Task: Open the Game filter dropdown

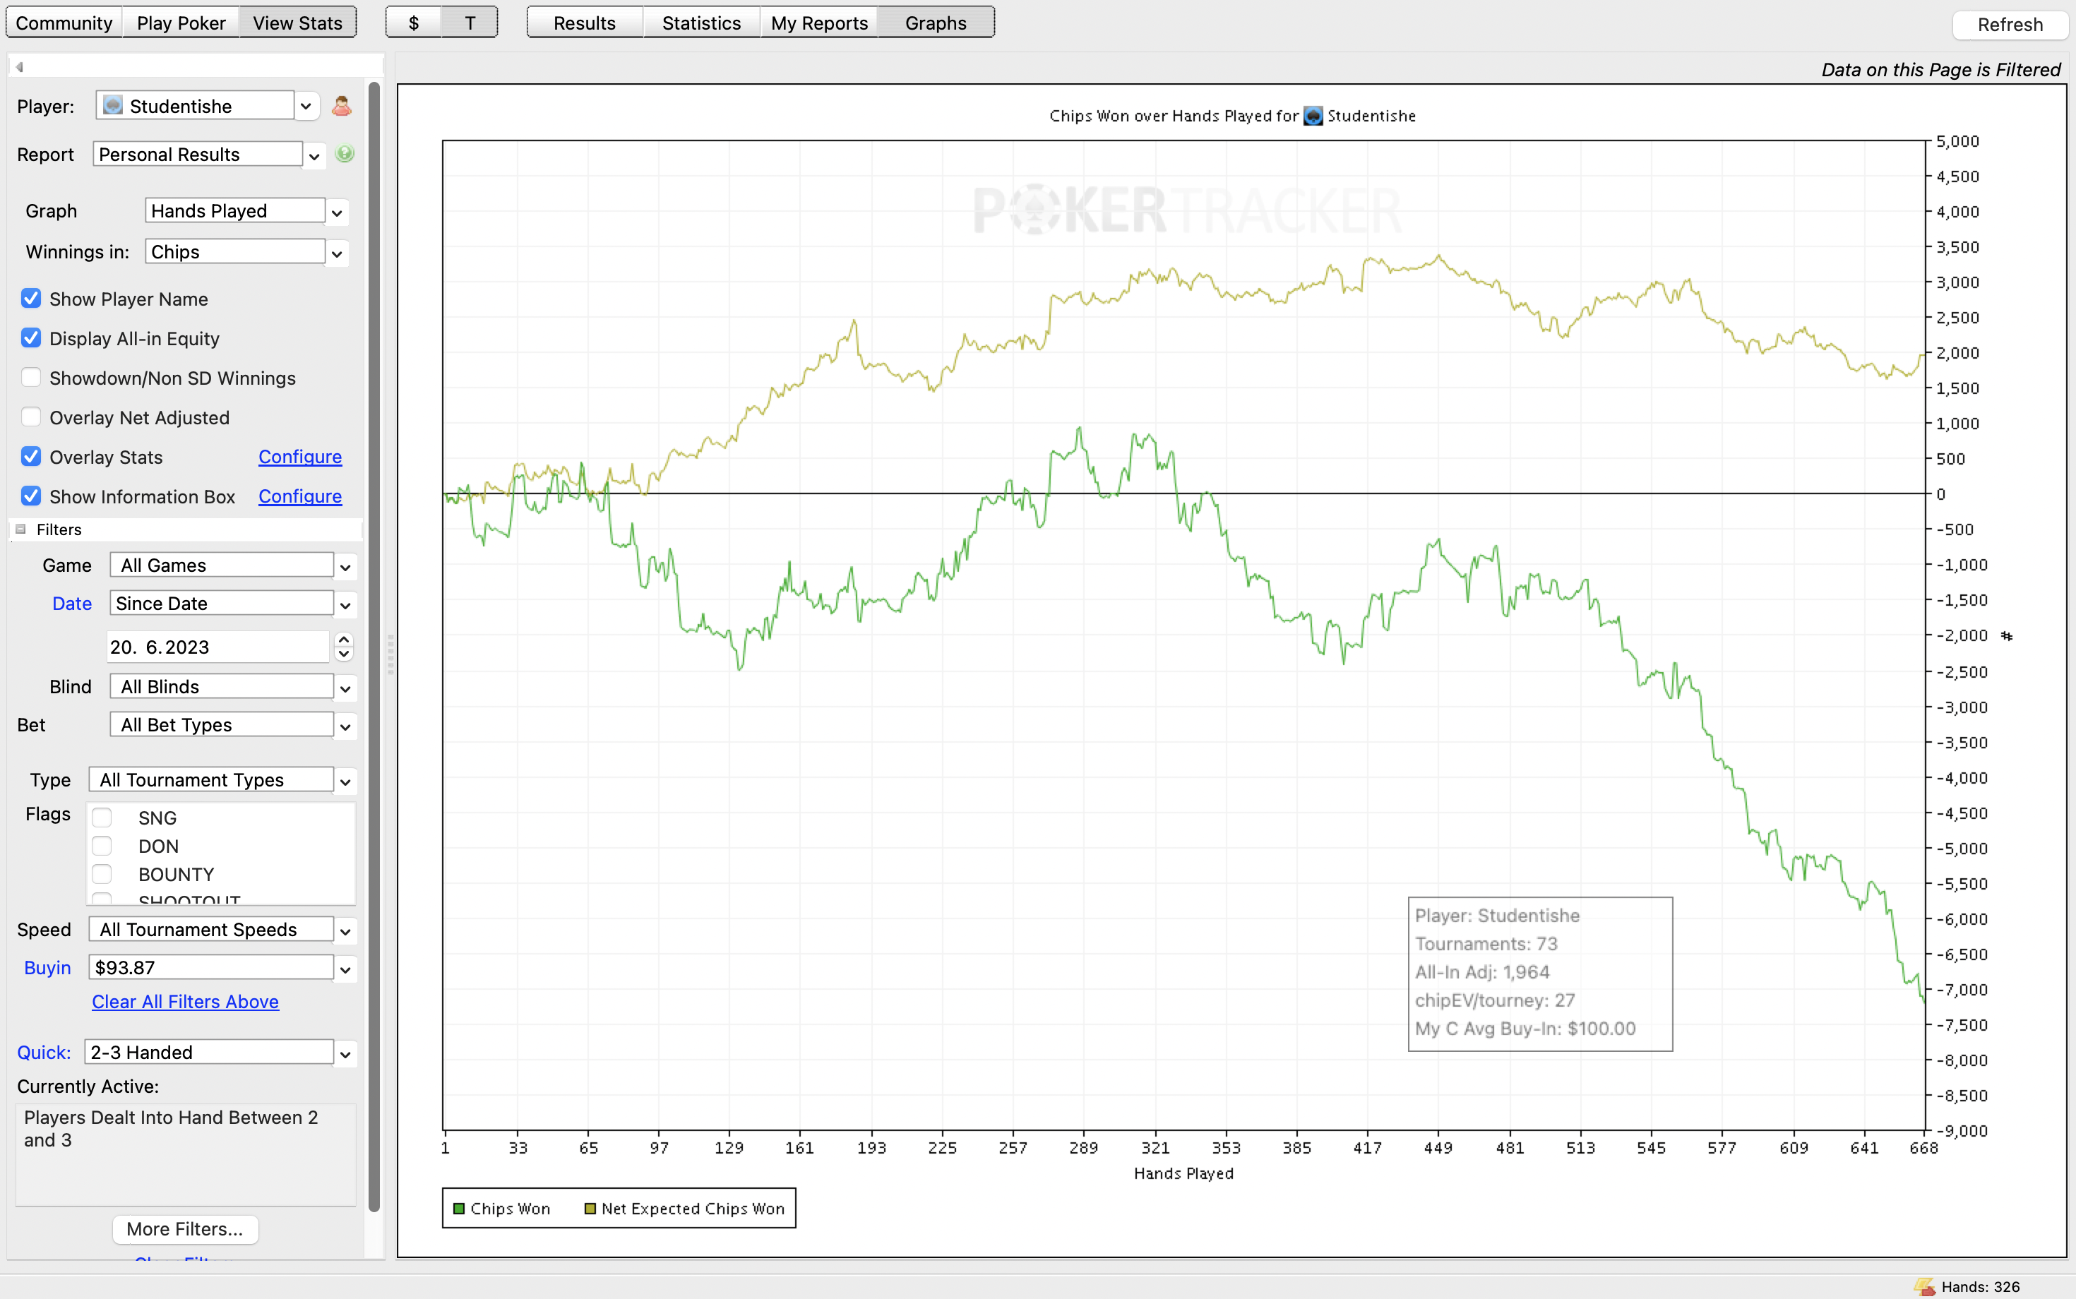Action: [345, 567]
